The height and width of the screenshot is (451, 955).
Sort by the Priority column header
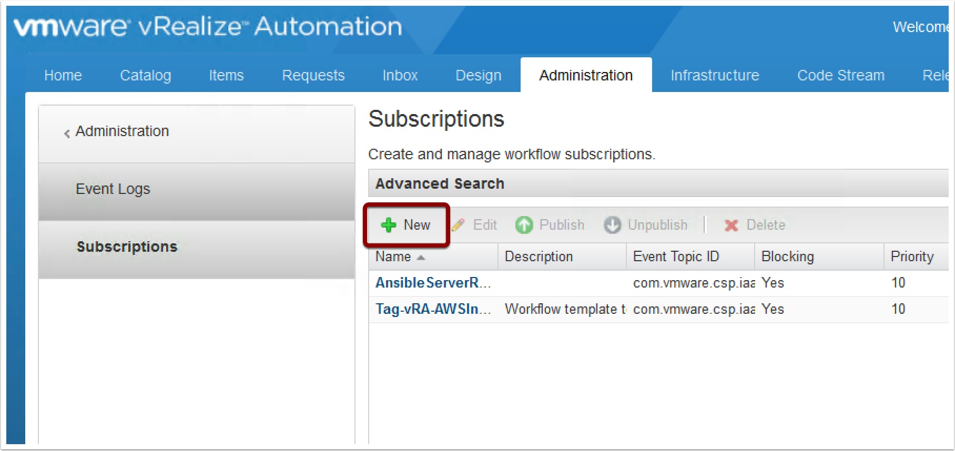tap(912, 257)
